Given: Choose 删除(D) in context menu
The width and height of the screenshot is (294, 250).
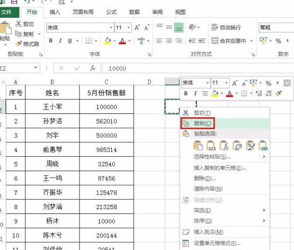Looking at the screenshot, I should (225, 178).
